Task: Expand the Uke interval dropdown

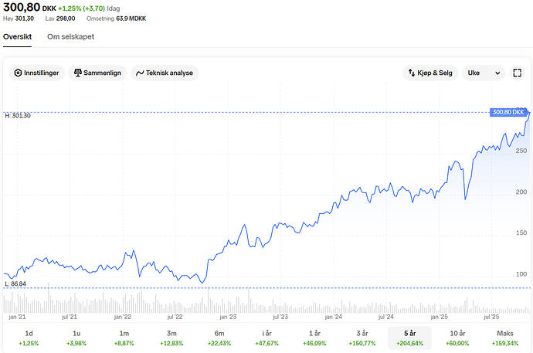Action: pos(483,73)
